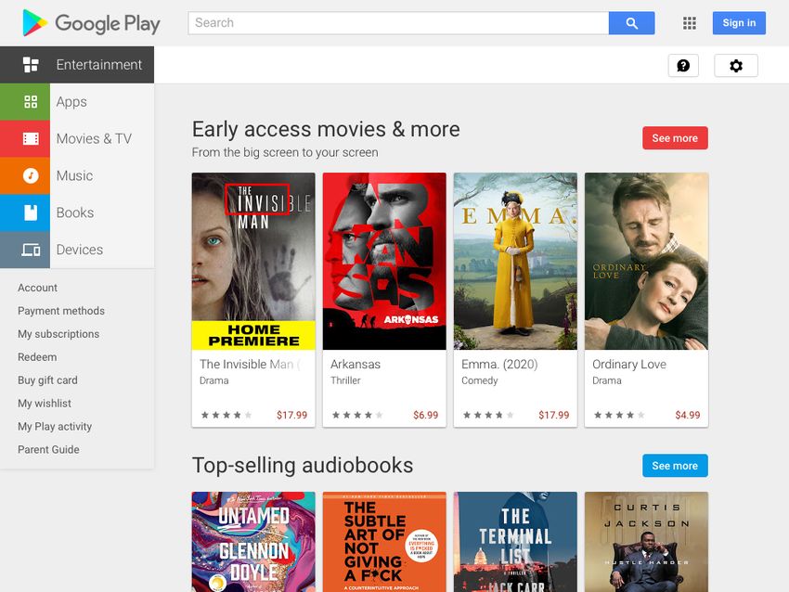Click the red See more button for movies
Image resolution: width=789 pixels, height=592 pixels.
coord(675,138)
